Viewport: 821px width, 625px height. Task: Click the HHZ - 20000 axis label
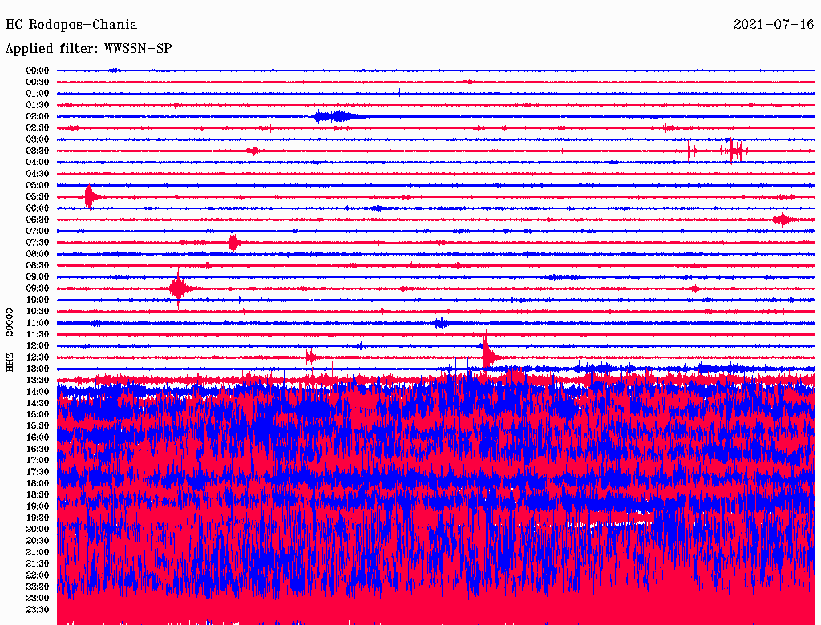[10, 340]
